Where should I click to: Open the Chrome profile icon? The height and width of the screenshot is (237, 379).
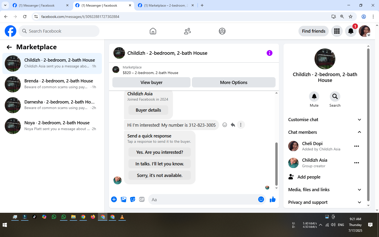tap(364, 17)
